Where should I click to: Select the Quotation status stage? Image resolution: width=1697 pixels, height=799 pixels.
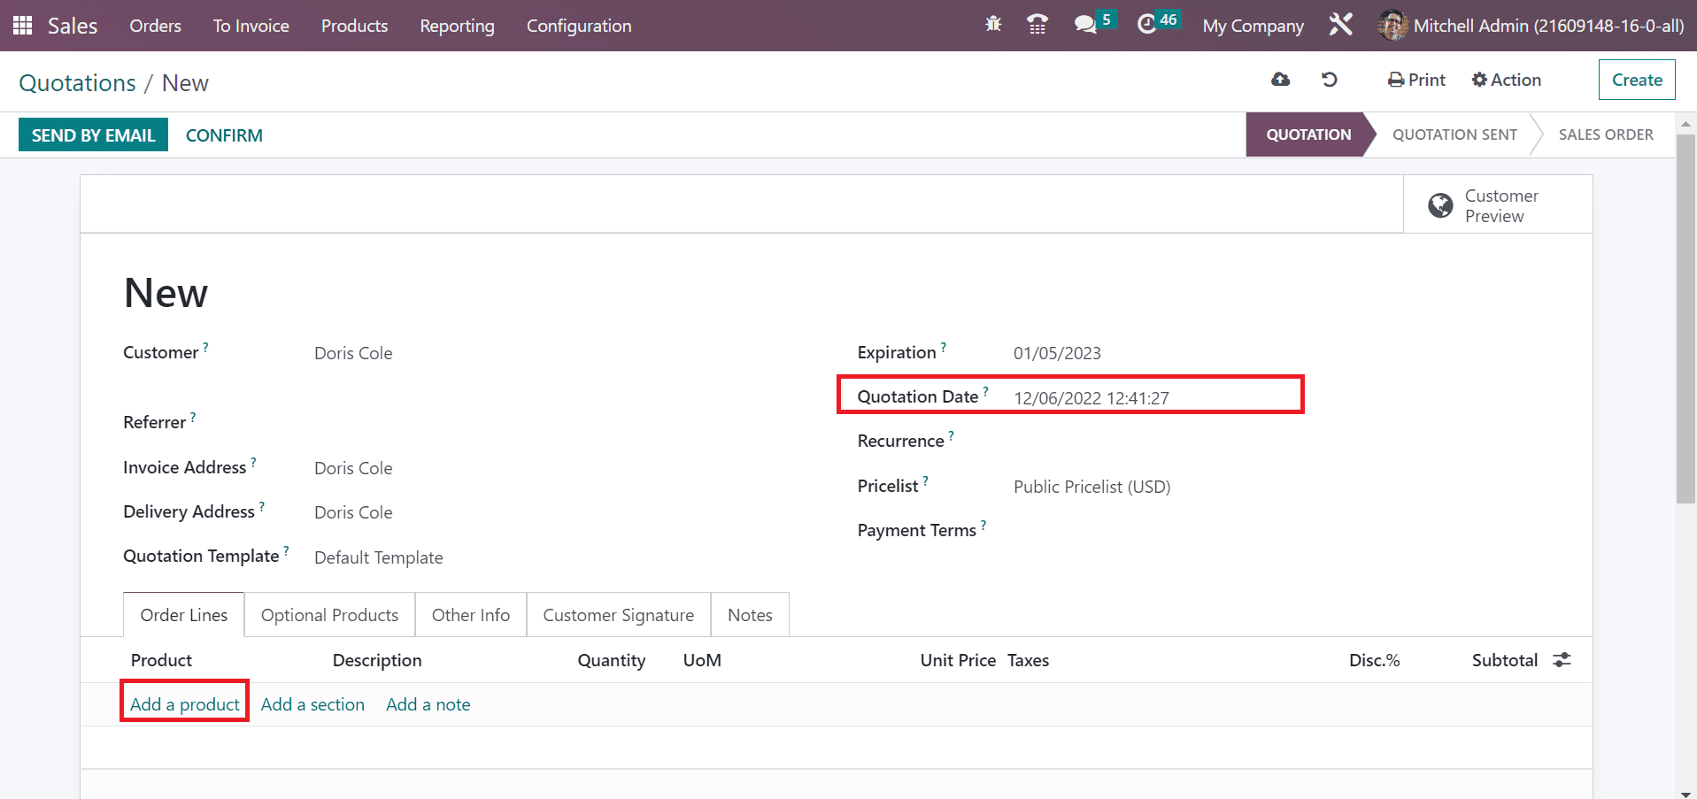(x=1308, y=134)
